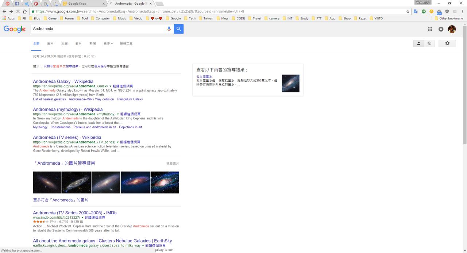
Task: Open the Computer bookmark folder
Action: tap(100, 18)
